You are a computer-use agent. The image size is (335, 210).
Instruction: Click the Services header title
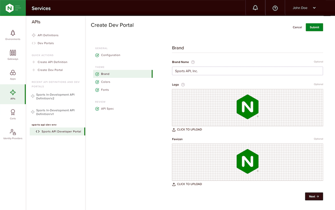(x=41, y=8)
